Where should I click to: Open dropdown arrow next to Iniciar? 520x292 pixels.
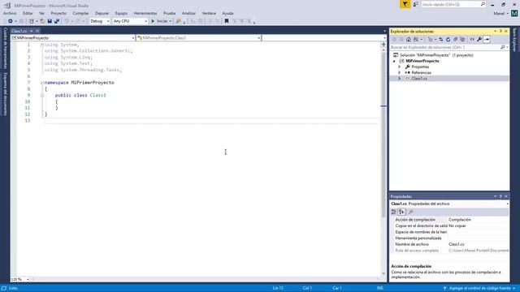pos(170,21)
